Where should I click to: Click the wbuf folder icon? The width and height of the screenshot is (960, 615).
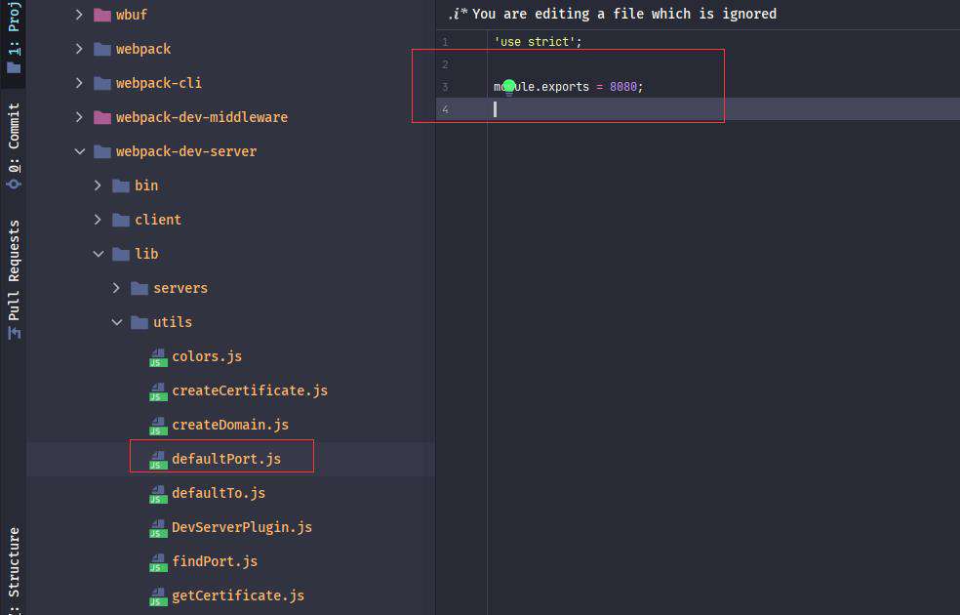(x=102, y=15)
